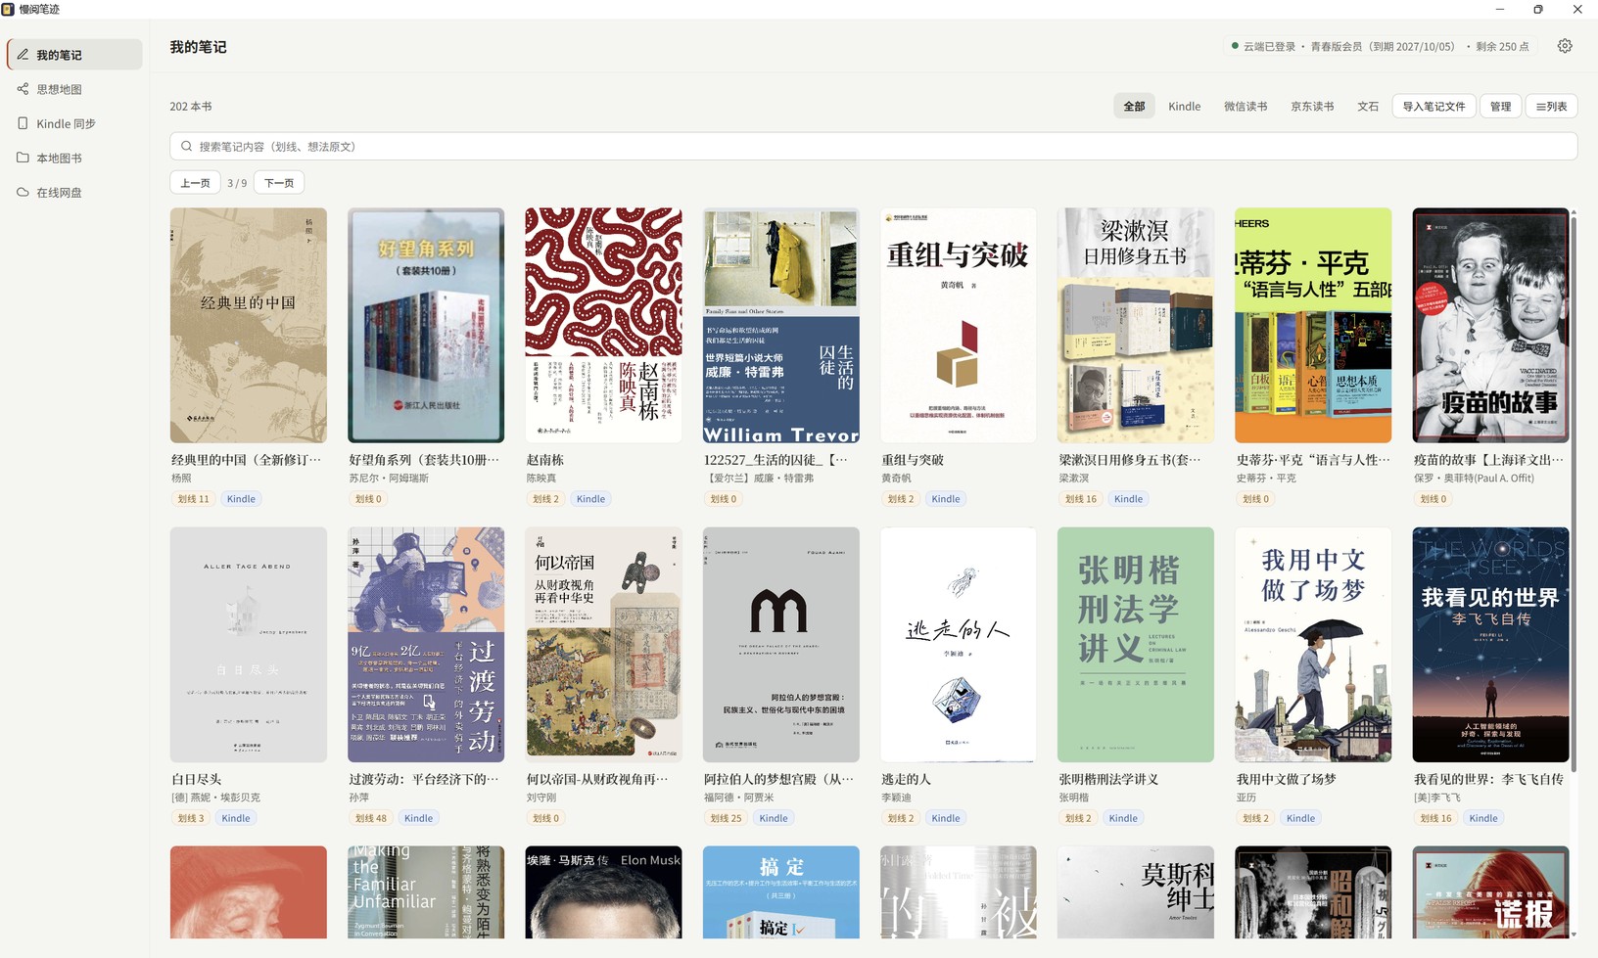Select the 全部 filter tab
The height and width of the screenshot is (958, 1598).
pos(1134,106)
